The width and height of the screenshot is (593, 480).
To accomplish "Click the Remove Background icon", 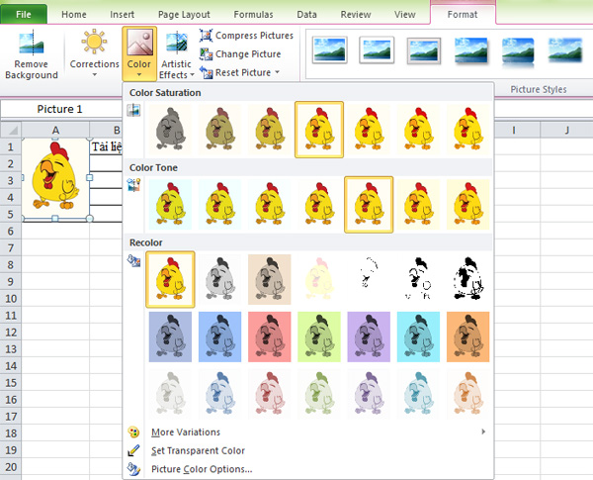I will (x=32, y=43).
